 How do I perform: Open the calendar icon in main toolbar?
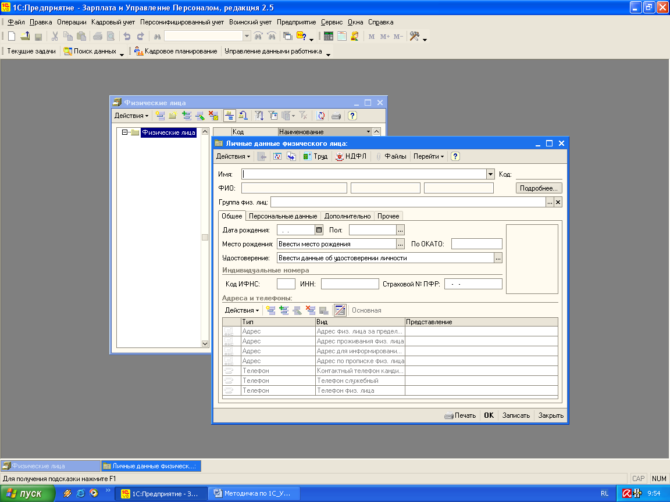[x=342, y=36]
